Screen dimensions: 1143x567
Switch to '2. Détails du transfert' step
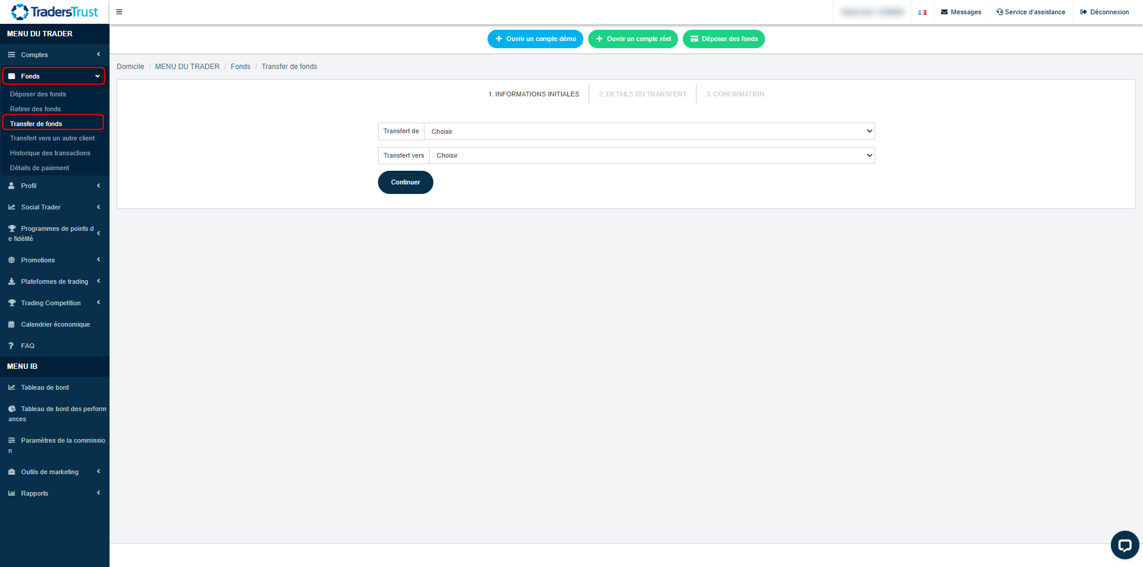(x=642, y=94)
